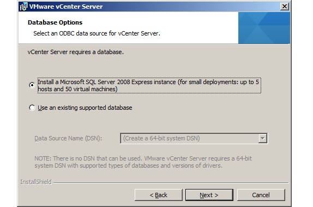Cancel the vCenter Server installation
Image resolution: width=313 pixels, height=207 pixels.
click(x=261, y=195)
